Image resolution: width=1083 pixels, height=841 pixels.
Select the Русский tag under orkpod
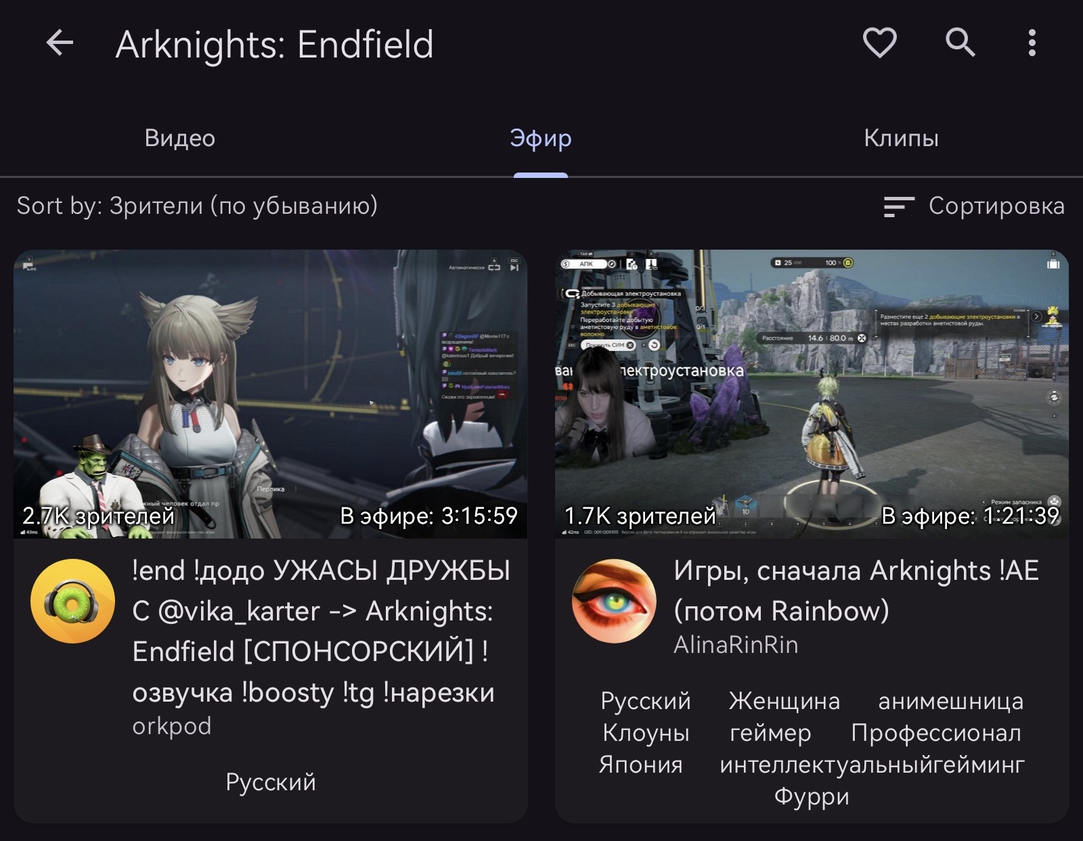271,782
